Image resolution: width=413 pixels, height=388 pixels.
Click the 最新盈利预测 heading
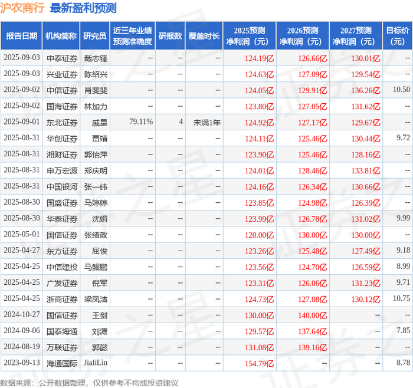tap(83, 8)
